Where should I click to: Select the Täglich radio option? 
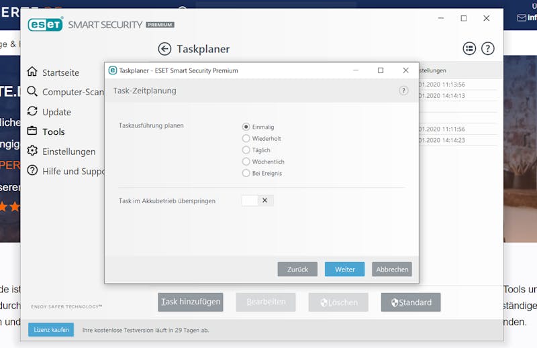point(246,150)
